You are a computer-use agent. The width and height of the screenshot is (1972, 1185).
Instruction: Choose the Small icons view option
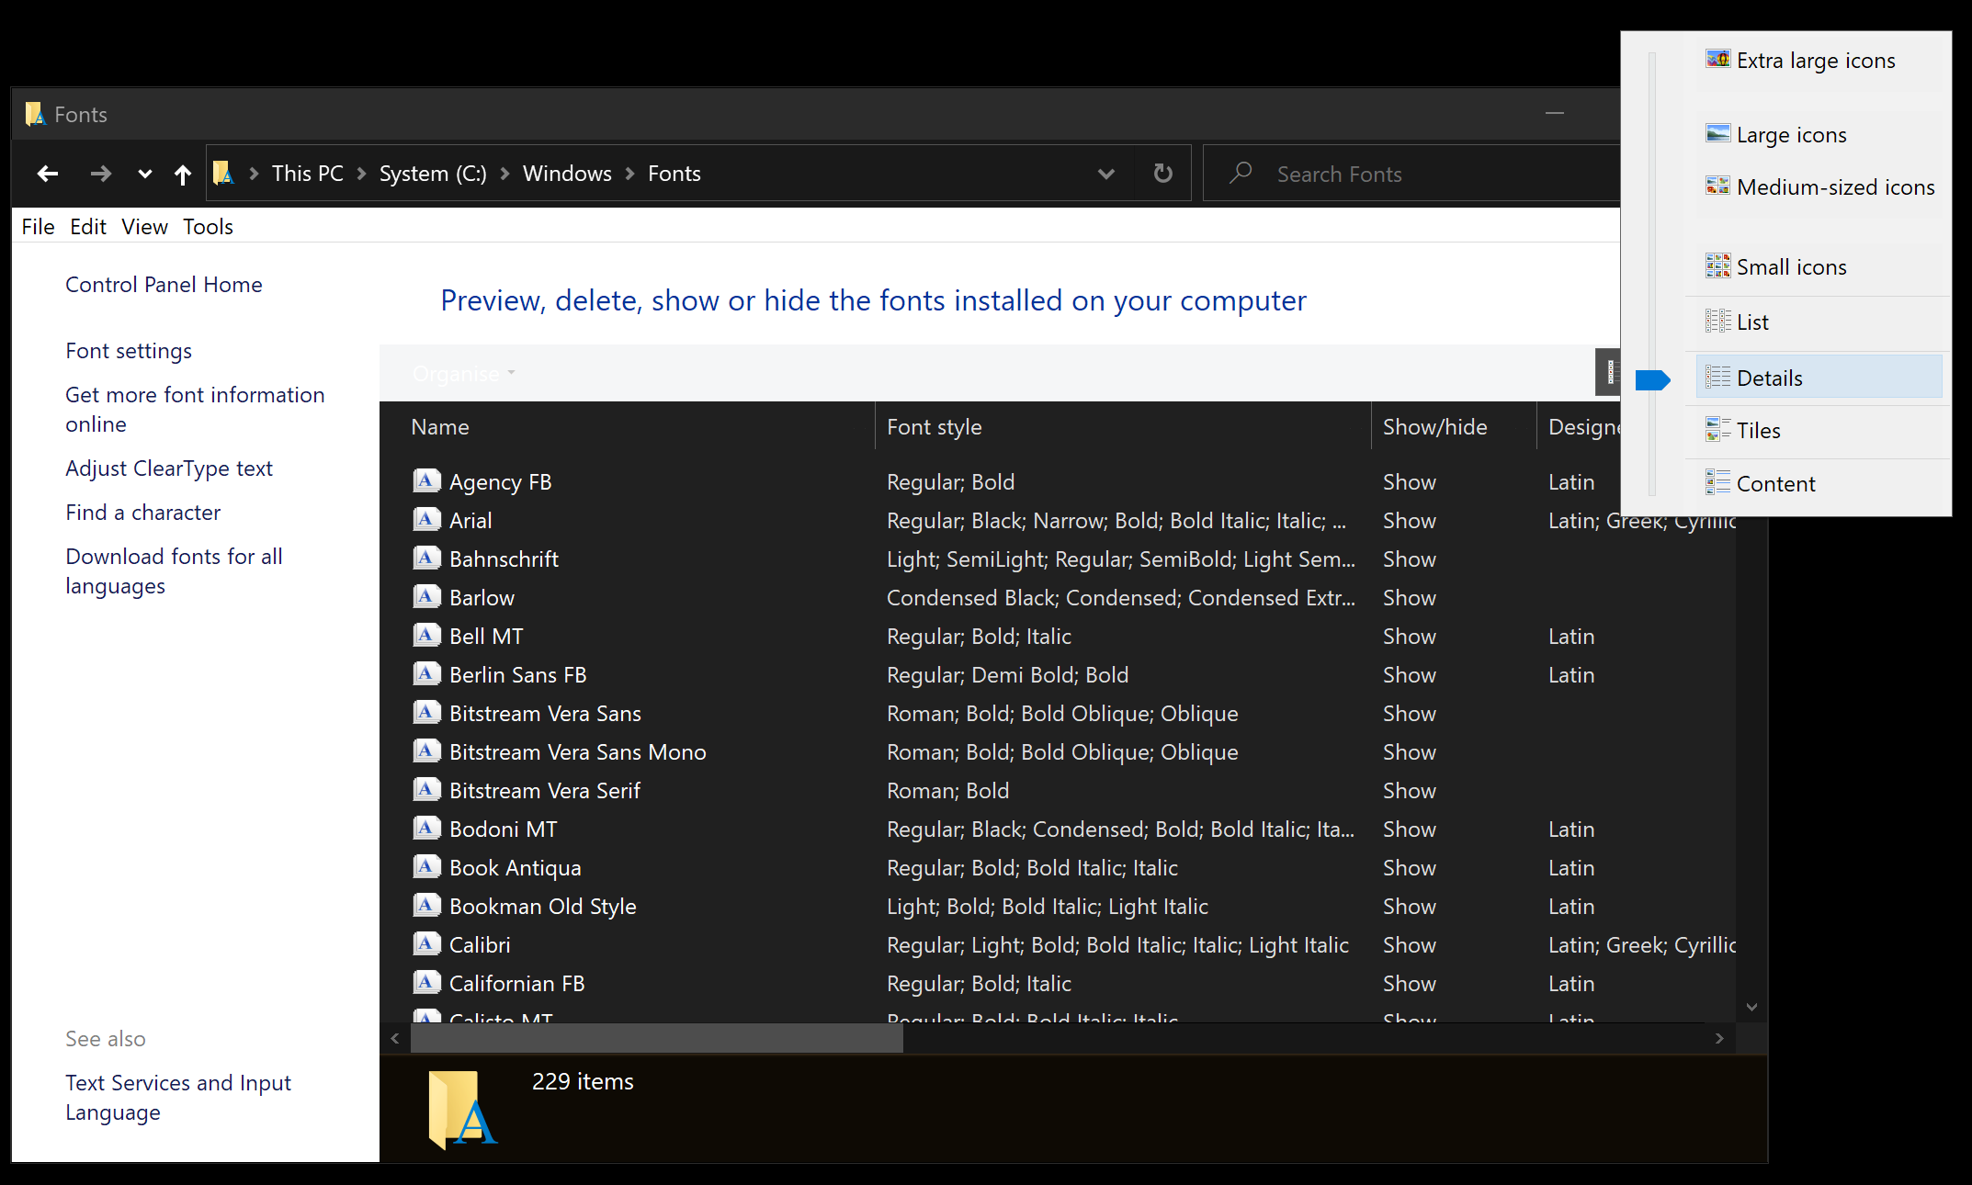pos(1790,267)
